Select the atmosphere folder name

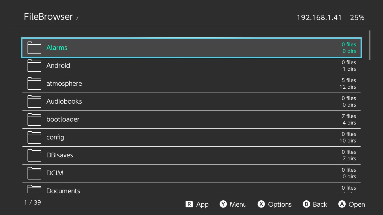(64, 84)
